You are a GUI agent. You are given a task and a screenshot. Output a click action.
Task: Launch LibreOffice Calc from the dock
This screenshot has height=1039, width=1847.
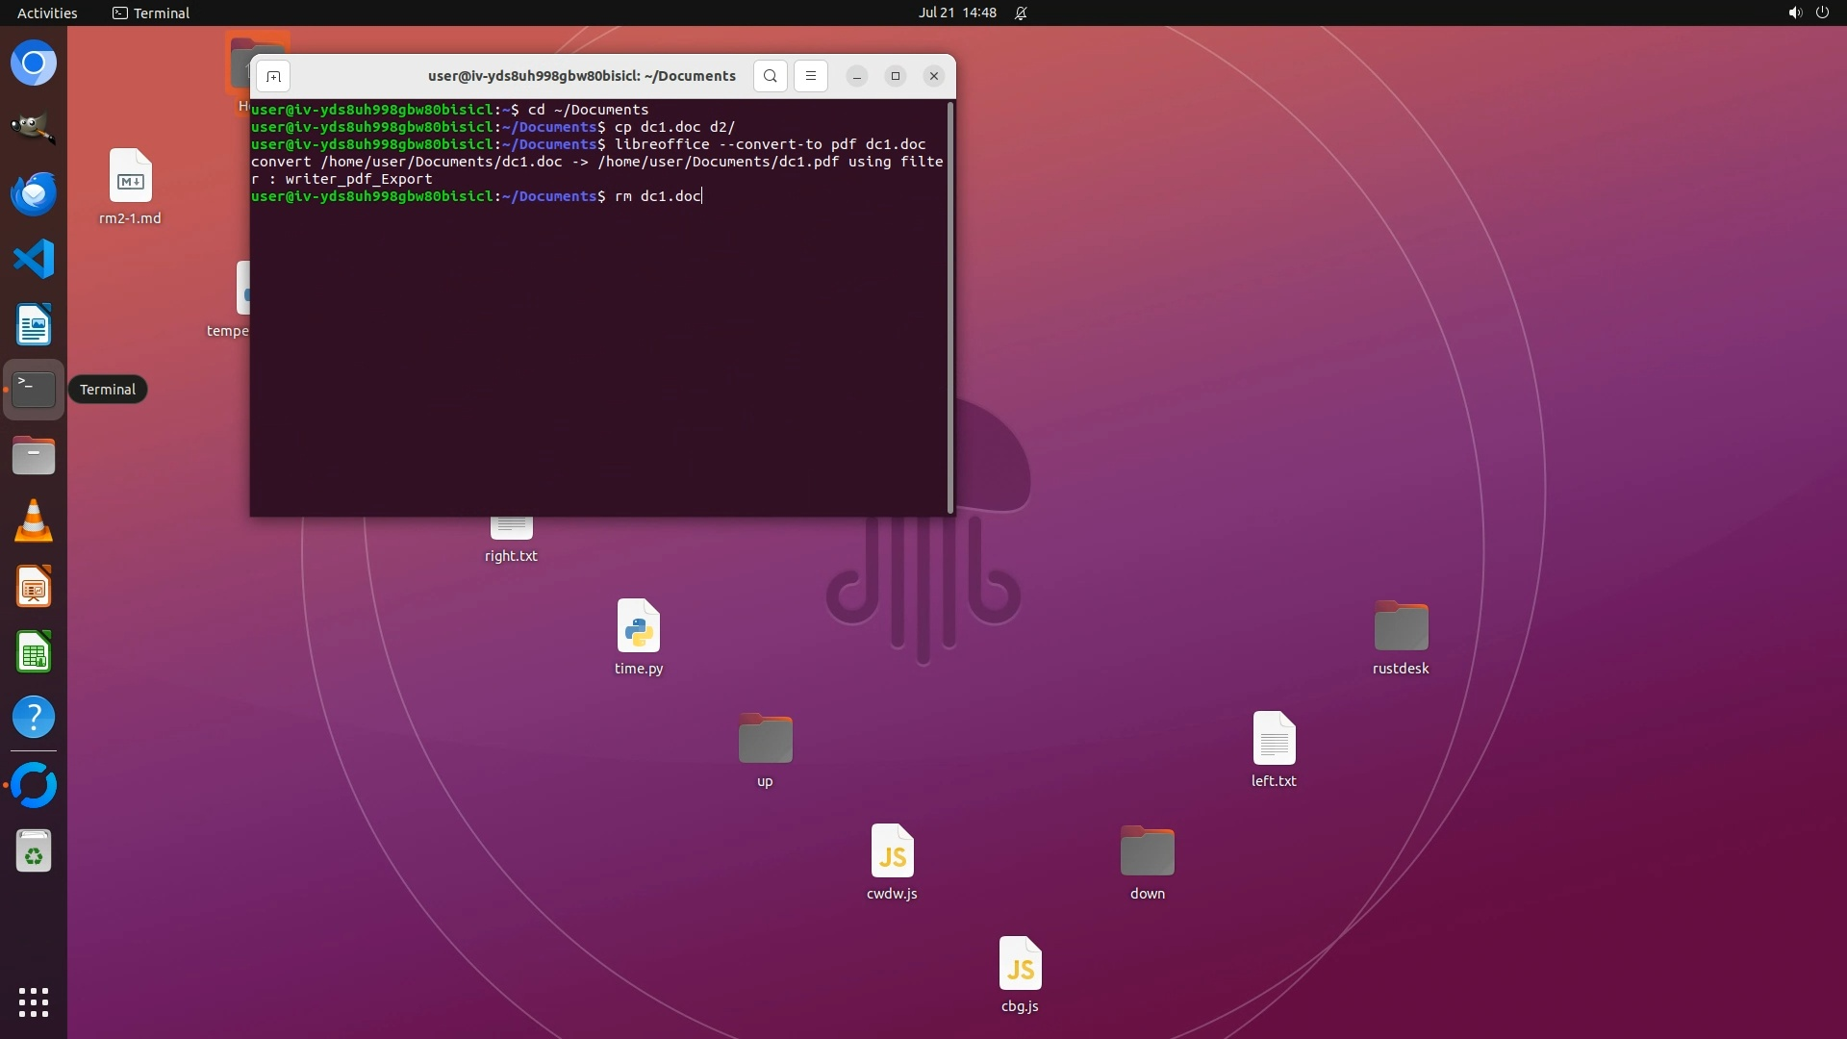tap(34, 653)
